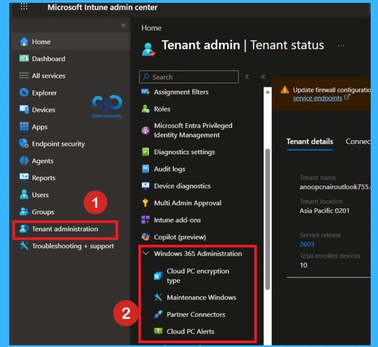This screenshot has height=347, width=378.
Task: Click the Groups people icon
Action: click(24, 212)
